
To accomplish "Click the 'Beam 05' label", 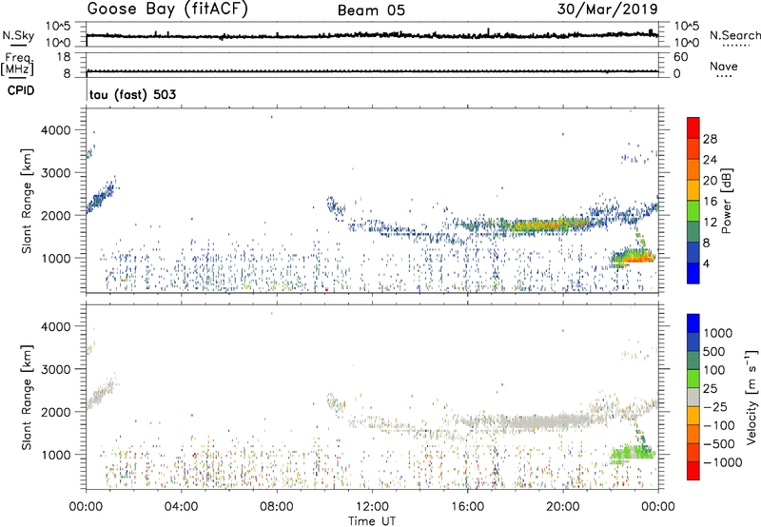I will [x=371, y=10].
